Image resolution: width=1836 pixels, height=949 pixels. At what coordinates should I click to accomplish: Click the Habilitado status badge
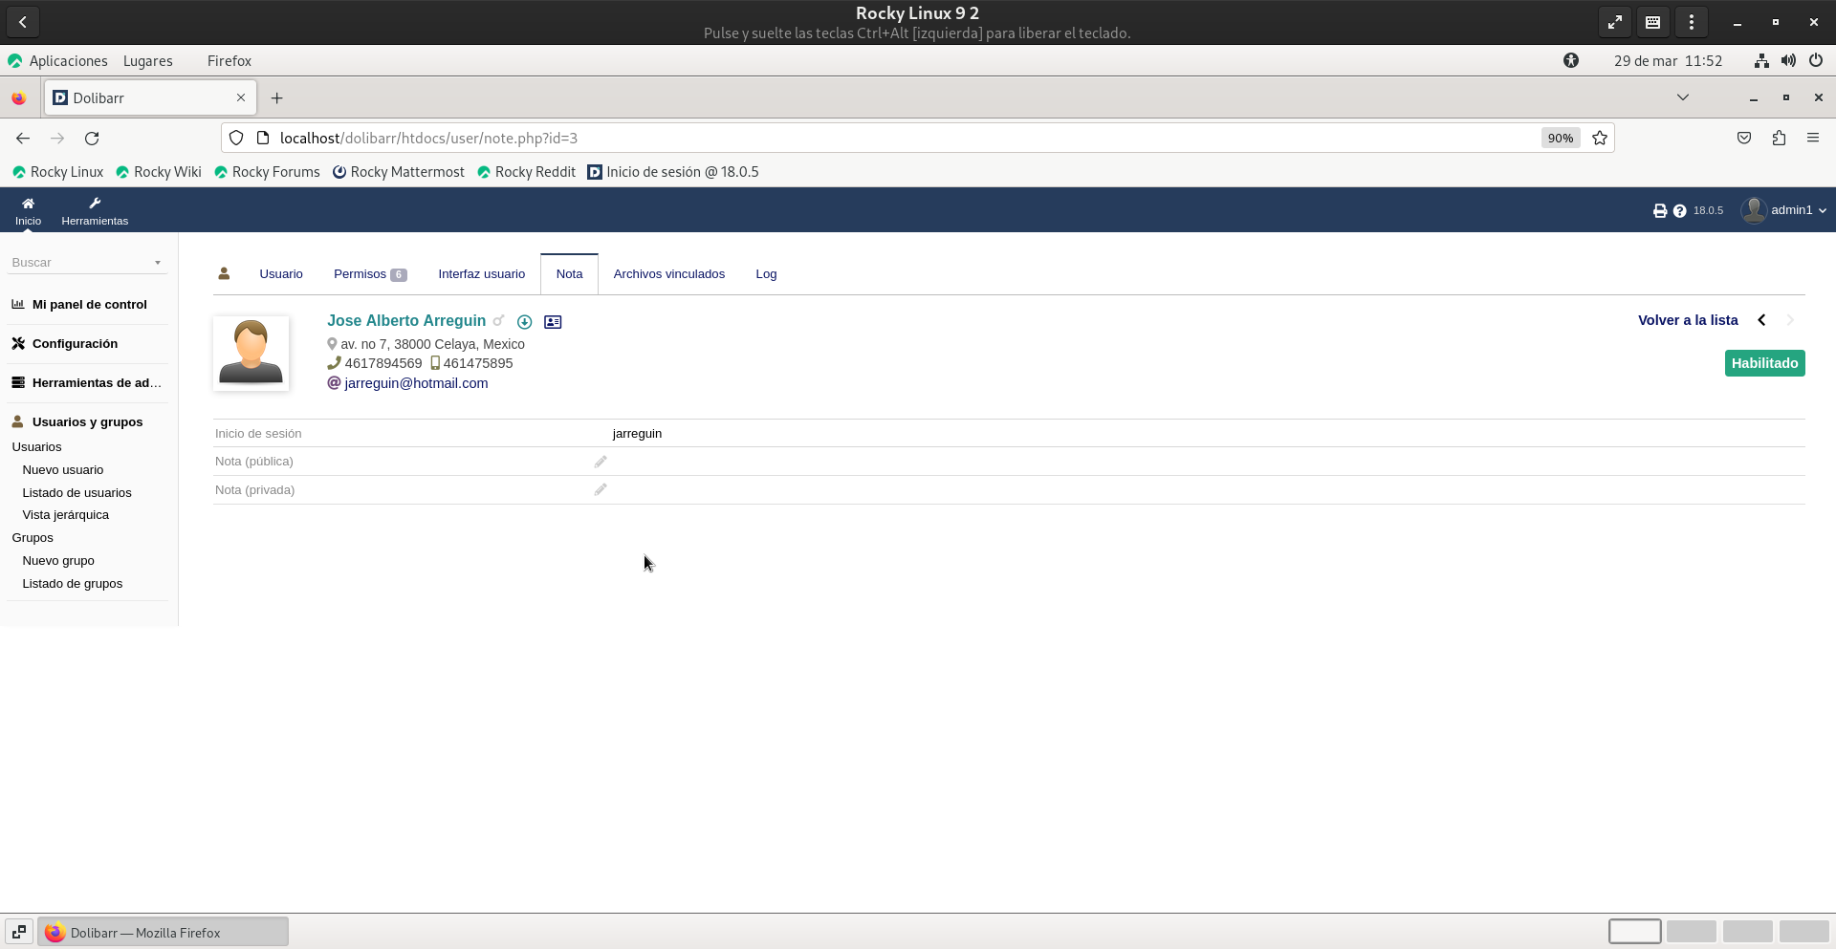pos(1764,363)
